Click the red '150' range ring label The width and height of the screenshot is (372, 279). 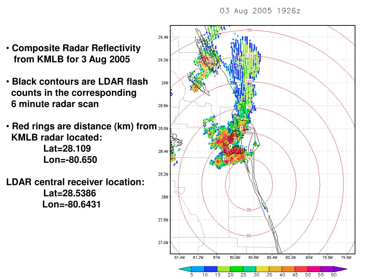coord(249,30)
